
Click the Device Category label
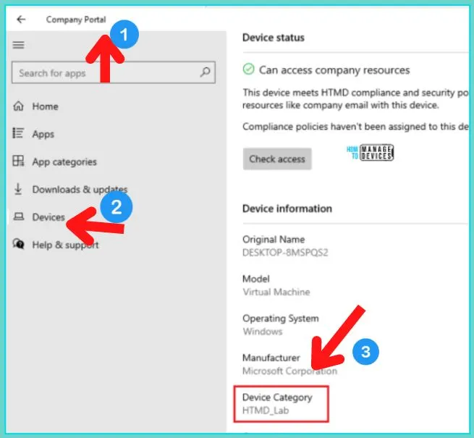pos(277,397)
